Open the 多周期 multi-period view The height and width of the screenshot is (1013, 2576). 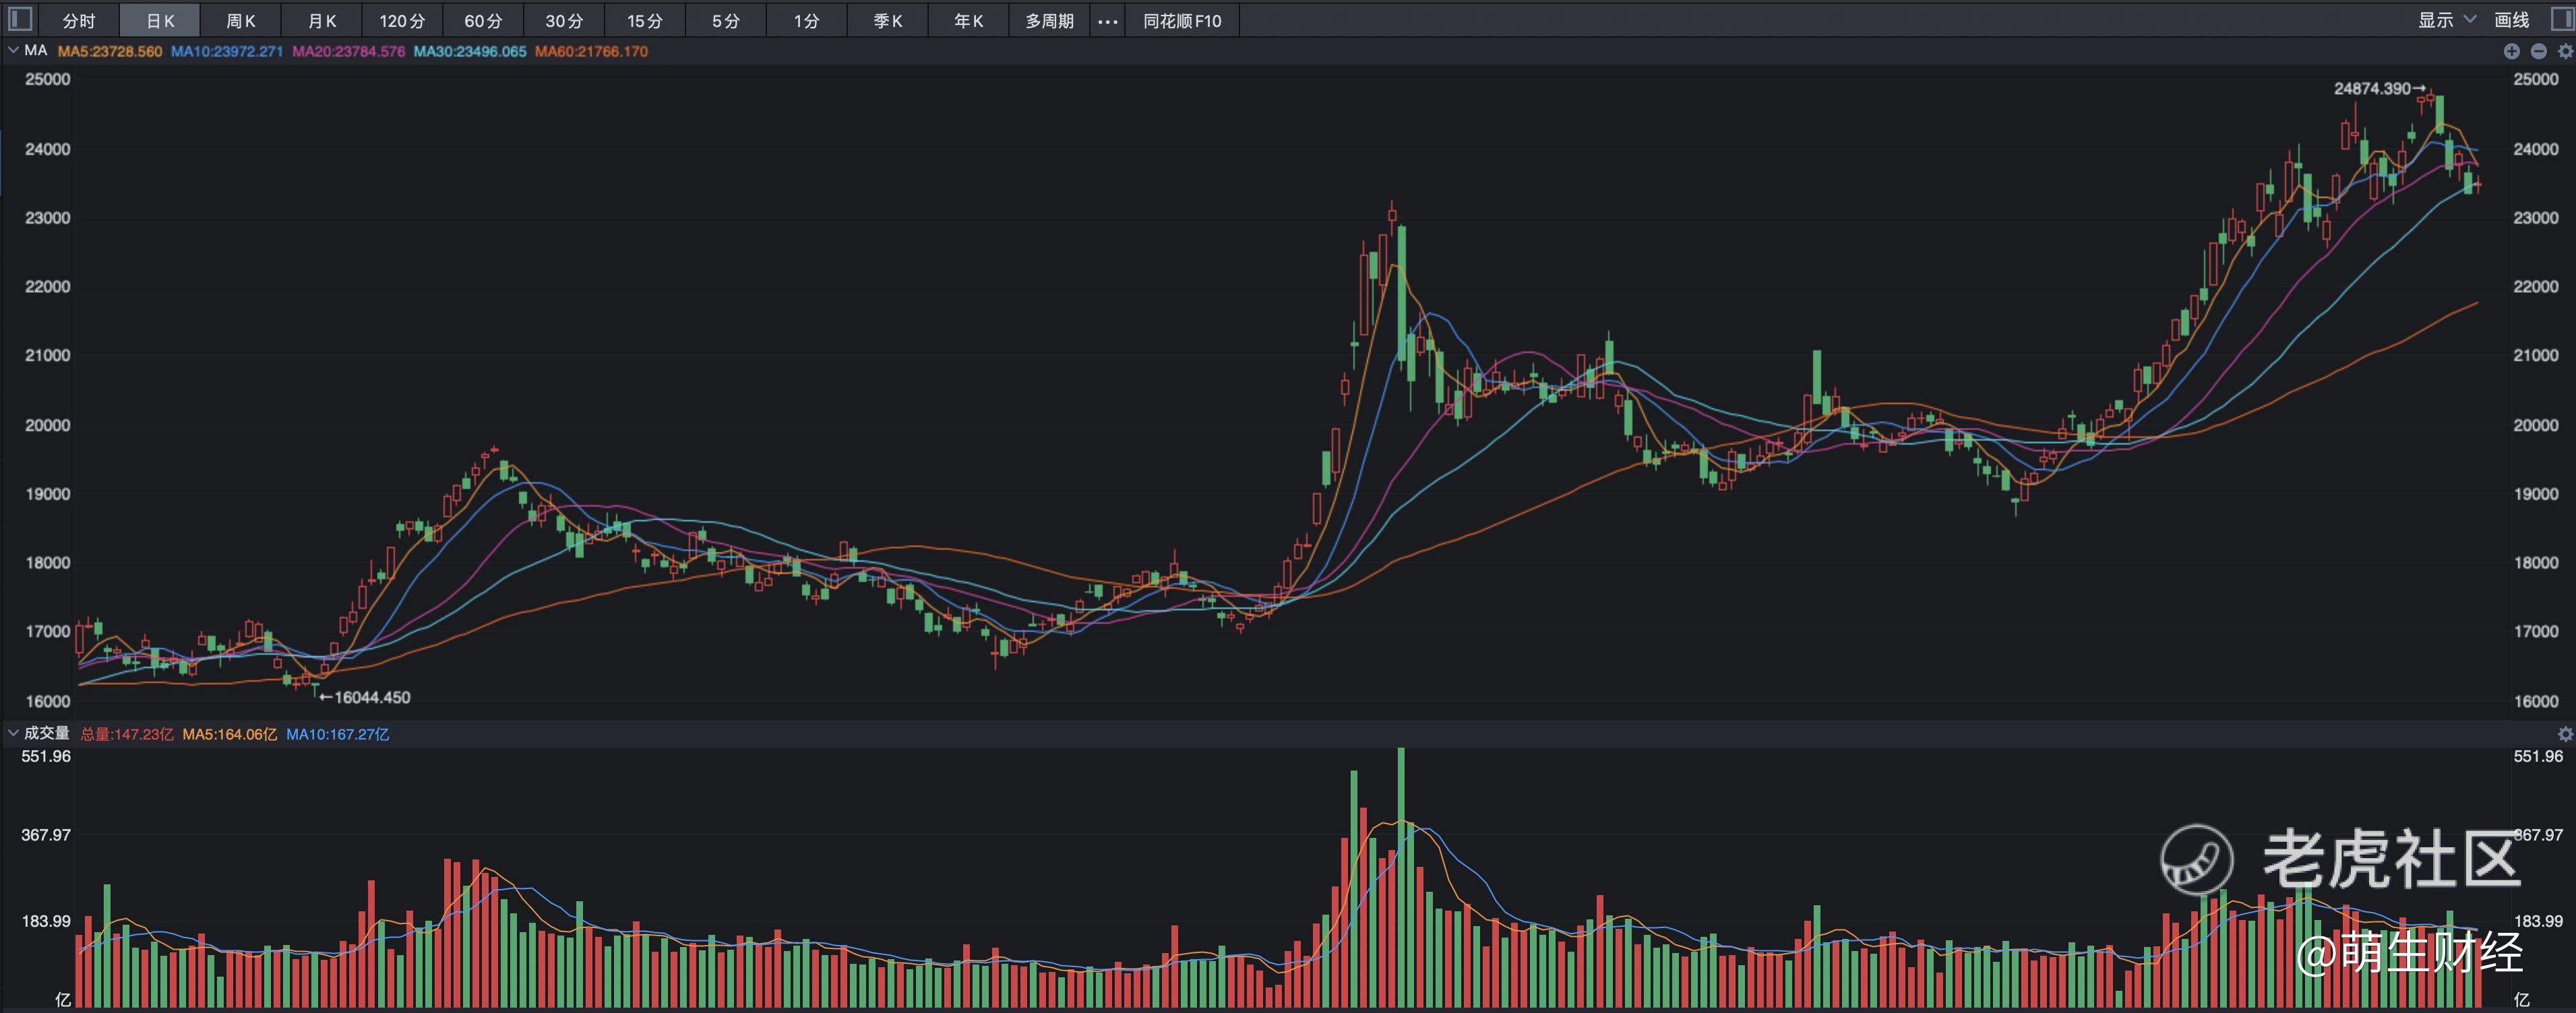point(1049,21)
